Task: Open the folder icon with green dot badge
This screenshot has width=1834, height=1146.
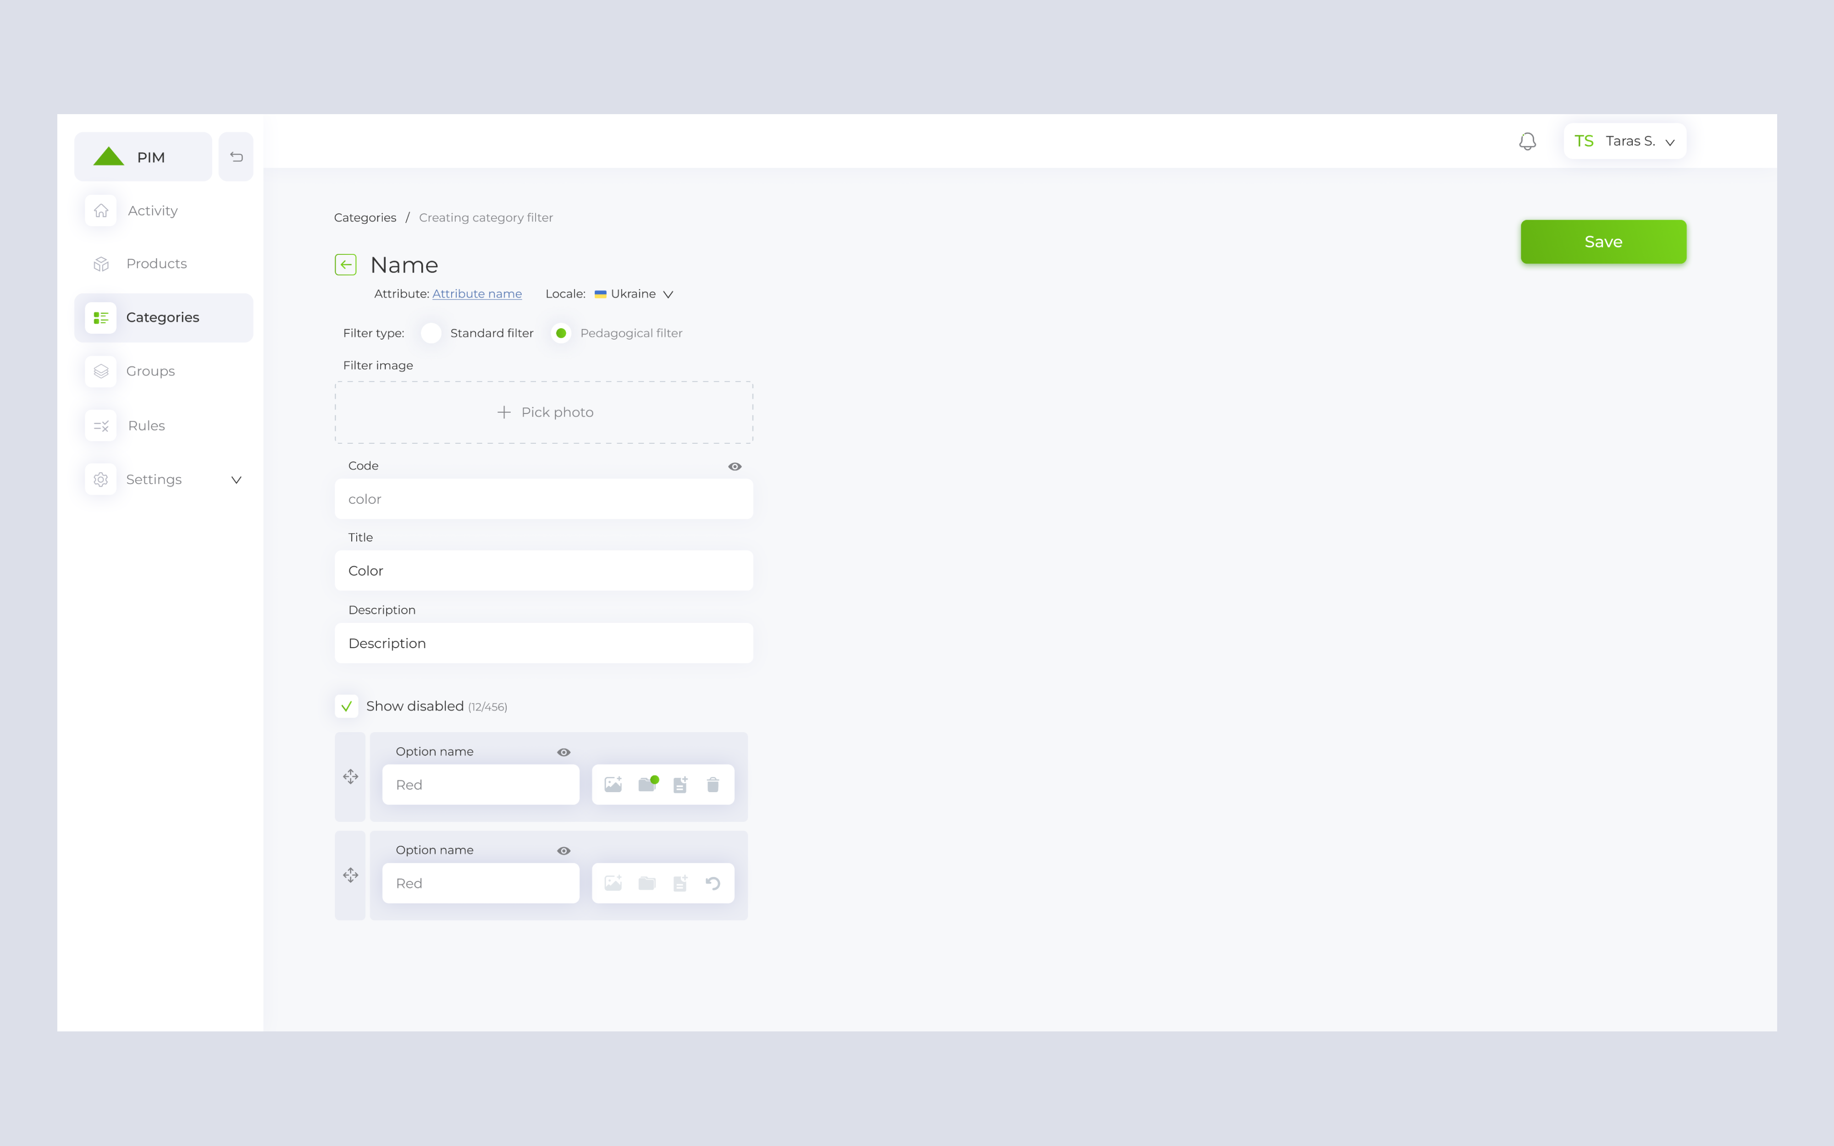Action: (x=647, y=784)
